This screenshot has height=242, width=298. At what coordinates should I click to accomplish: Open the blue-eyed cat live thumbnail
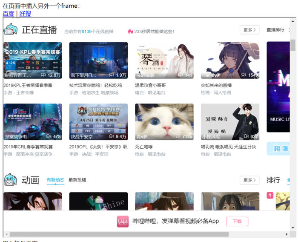(164, 122)
